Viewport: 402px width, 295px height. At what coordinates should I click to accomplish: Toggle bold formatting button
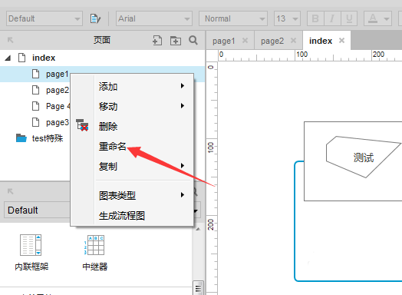tap(315, 18)
